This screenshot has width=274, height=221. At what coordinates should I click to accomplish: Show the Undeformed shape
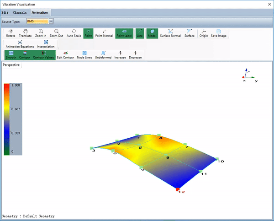[x=103, y=55]
